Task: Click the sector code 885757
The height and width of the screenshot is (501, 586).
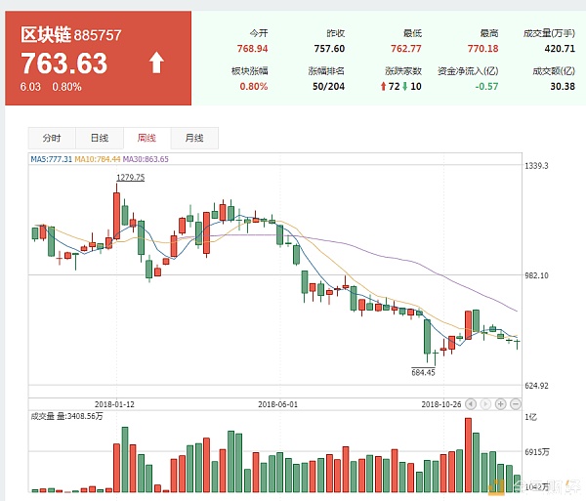Action: click(x=98, y=35)
